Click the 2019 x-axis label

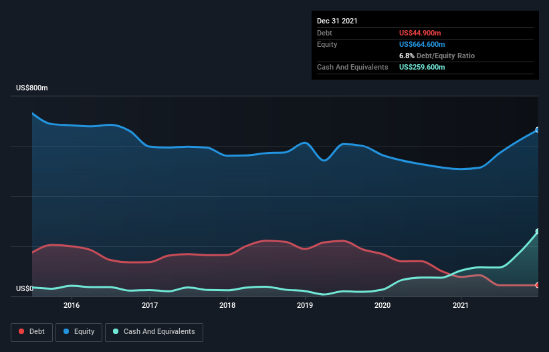pyautogui.click(x=305, y=305)
